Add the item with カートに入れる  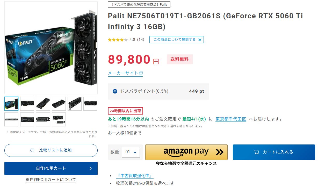[x=274, y=152]
